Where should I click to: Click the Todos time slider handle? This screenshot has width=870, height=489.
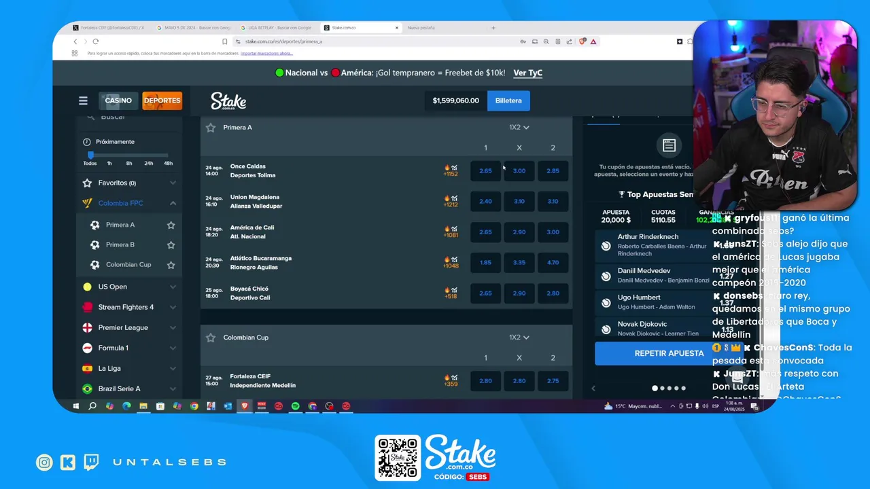point(90,155)
